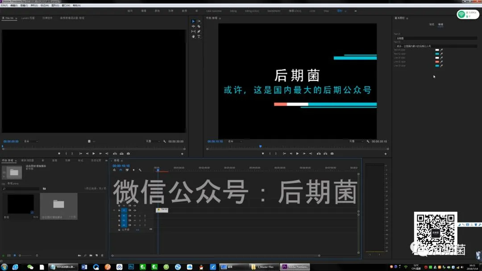Switch to 浏览 tab in Essential Graphics
482x271 pixels.
432,24
